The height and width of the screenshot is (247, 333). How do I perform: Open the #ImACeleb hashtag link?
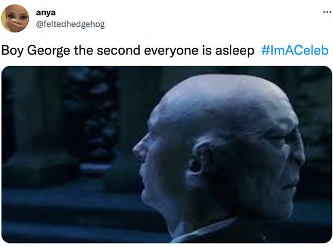tap(295, 50)
